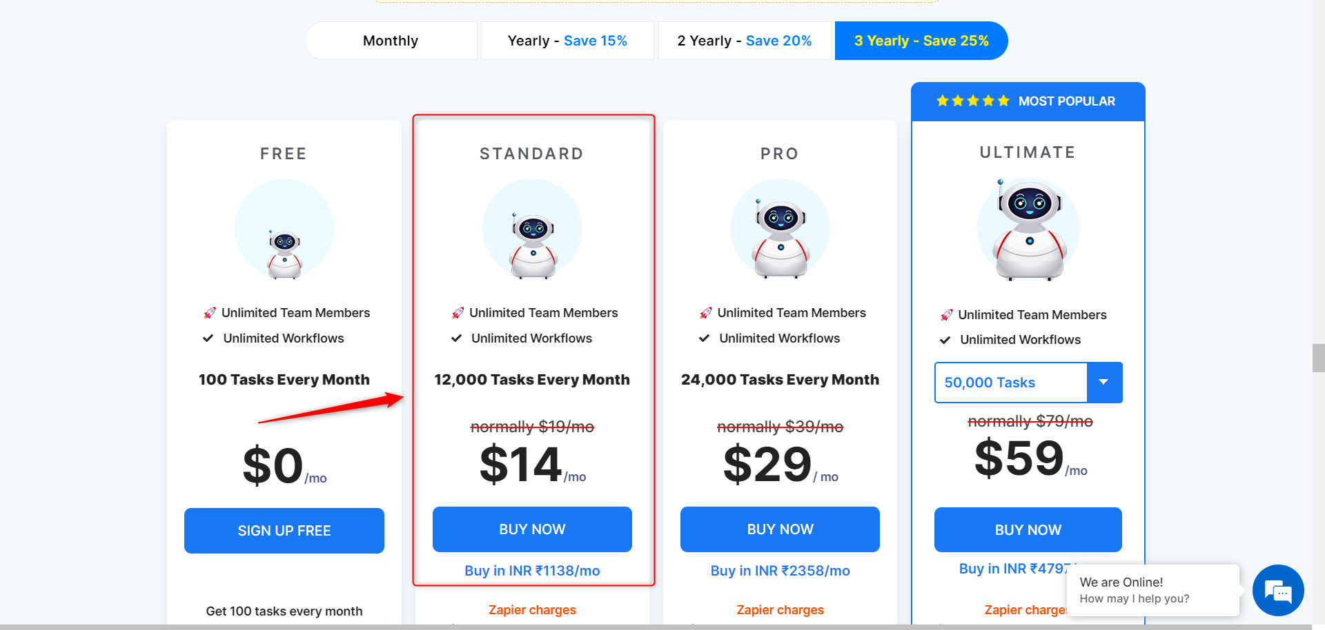
Task: Click the five-star Most Popular rating
Action: tap(972, 101)
